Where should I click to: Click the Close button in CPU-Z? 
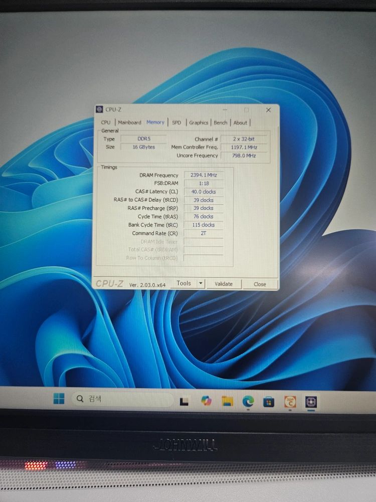[x=260, y=284]
